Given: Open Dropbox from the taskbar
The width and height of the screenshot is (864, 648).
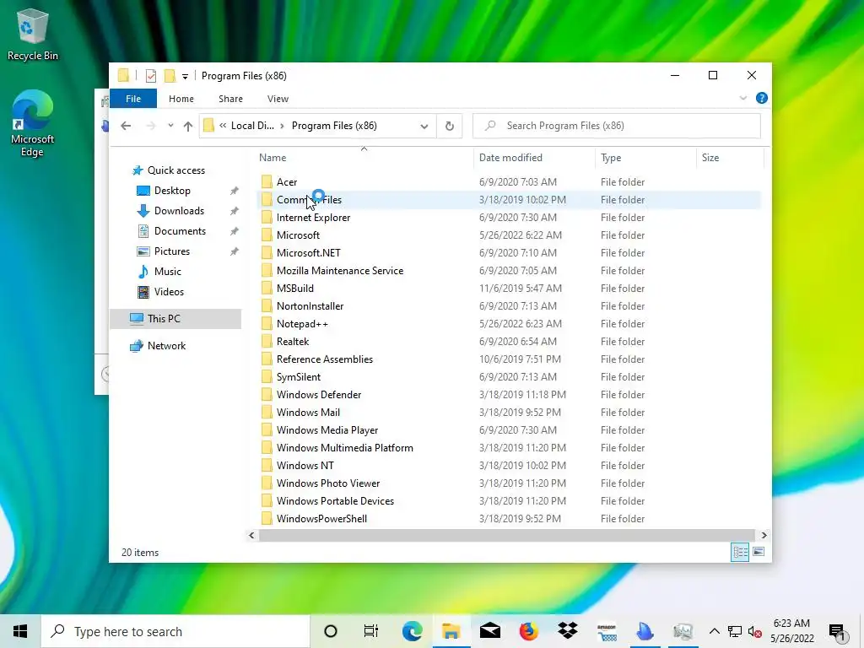Looking at the screenshot, I should (567, 631).
